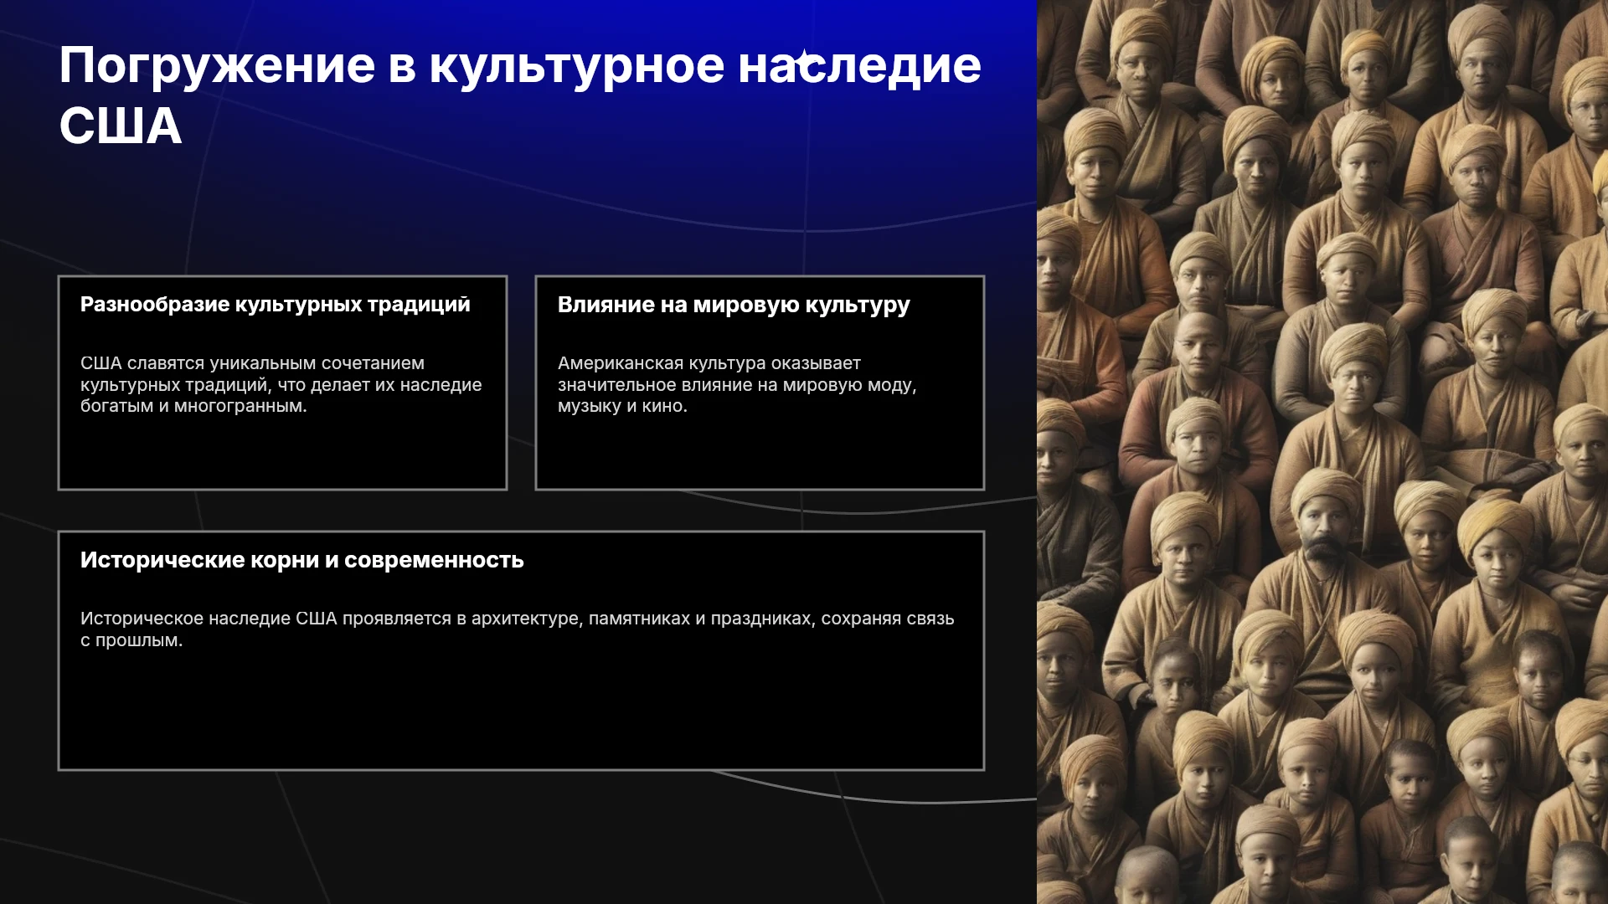Select heading "Влияние на мировую культуру"
The image size is (1608, 904).
point(734,306)
